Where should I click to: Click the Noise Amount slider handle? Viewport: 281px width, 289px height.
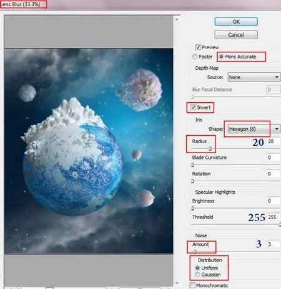pyautogui.click(x=195, y=252)
